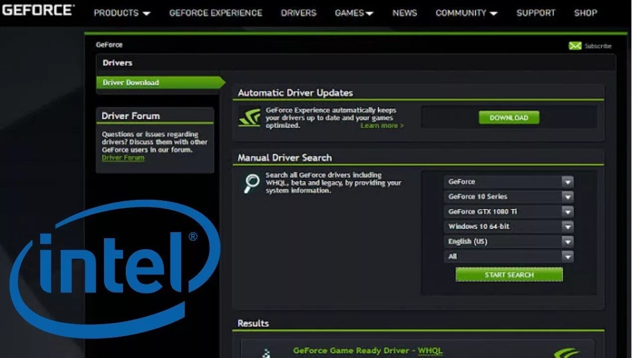
Task: Click the Results heading
Action: point(253,323)
